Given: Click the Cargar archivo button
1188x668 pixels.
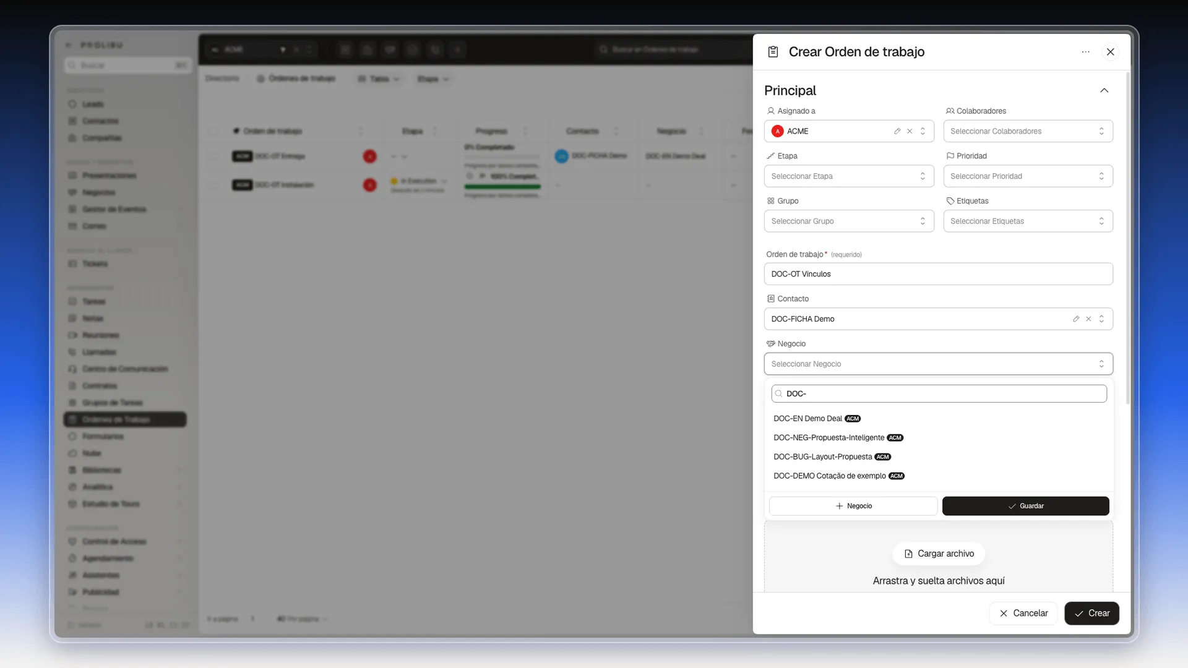Looking at the screenshot, I should pos(939,554).
